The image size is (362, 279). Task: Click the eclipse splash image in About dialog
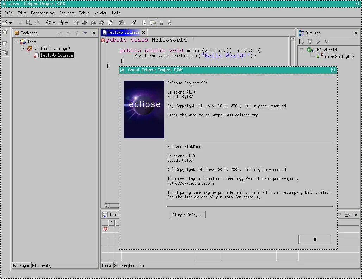144,109
